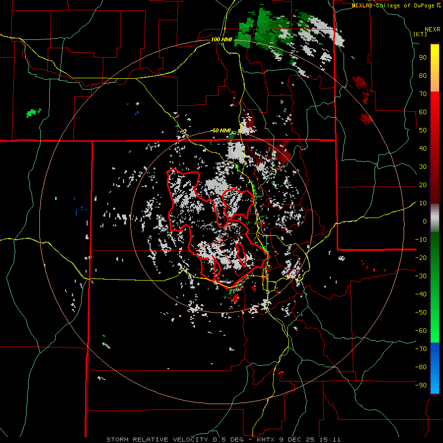Select the -30 value on velocity scale
Screen dimensions: 443x443
pos(421,276)
